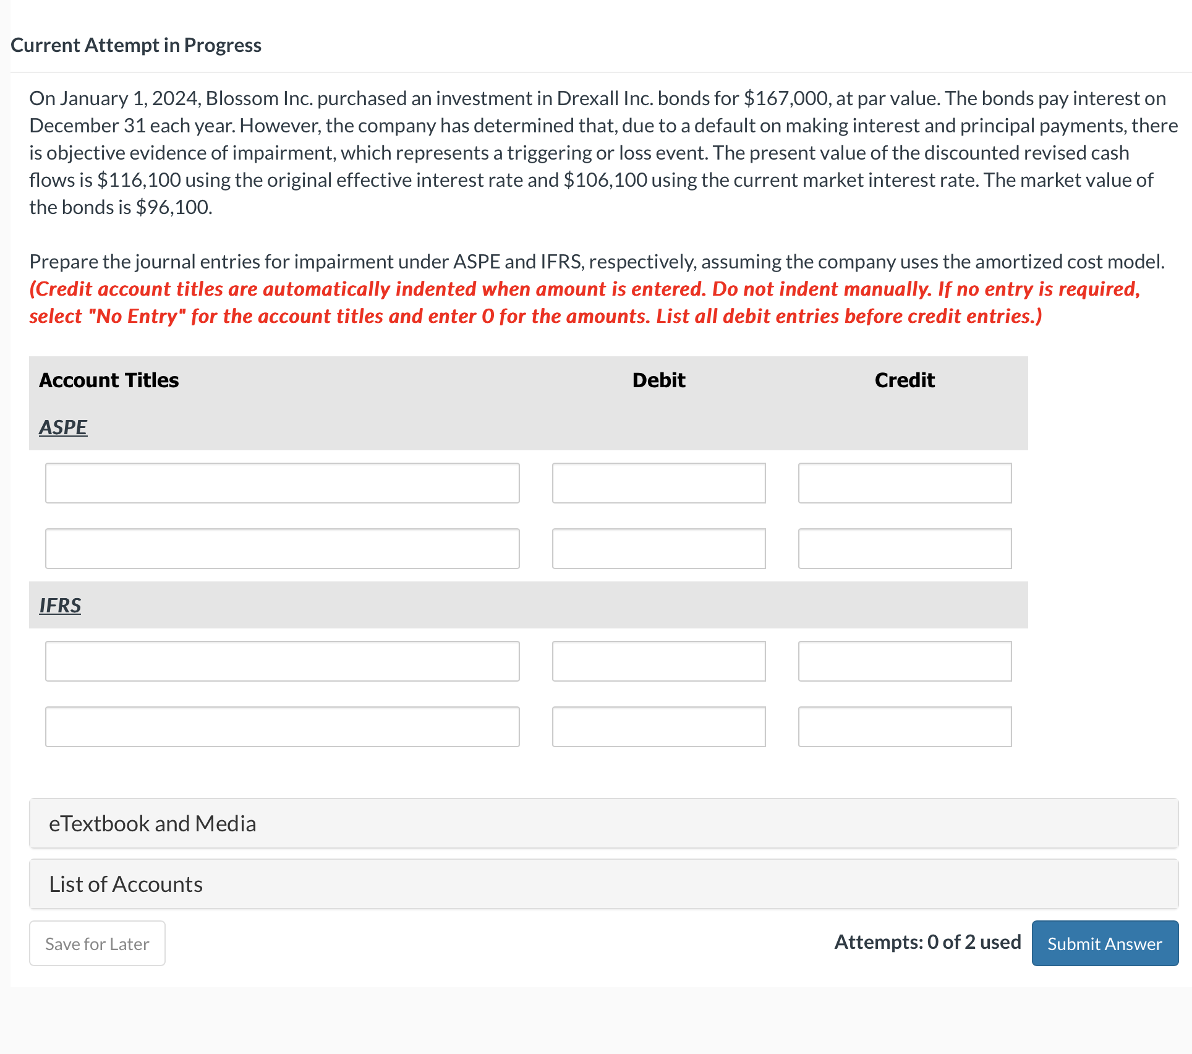Image resolution: width=1192 pixels, height=1054 pixels.
Task: Click the Submit Answer button
Action: pos(1104,943)
